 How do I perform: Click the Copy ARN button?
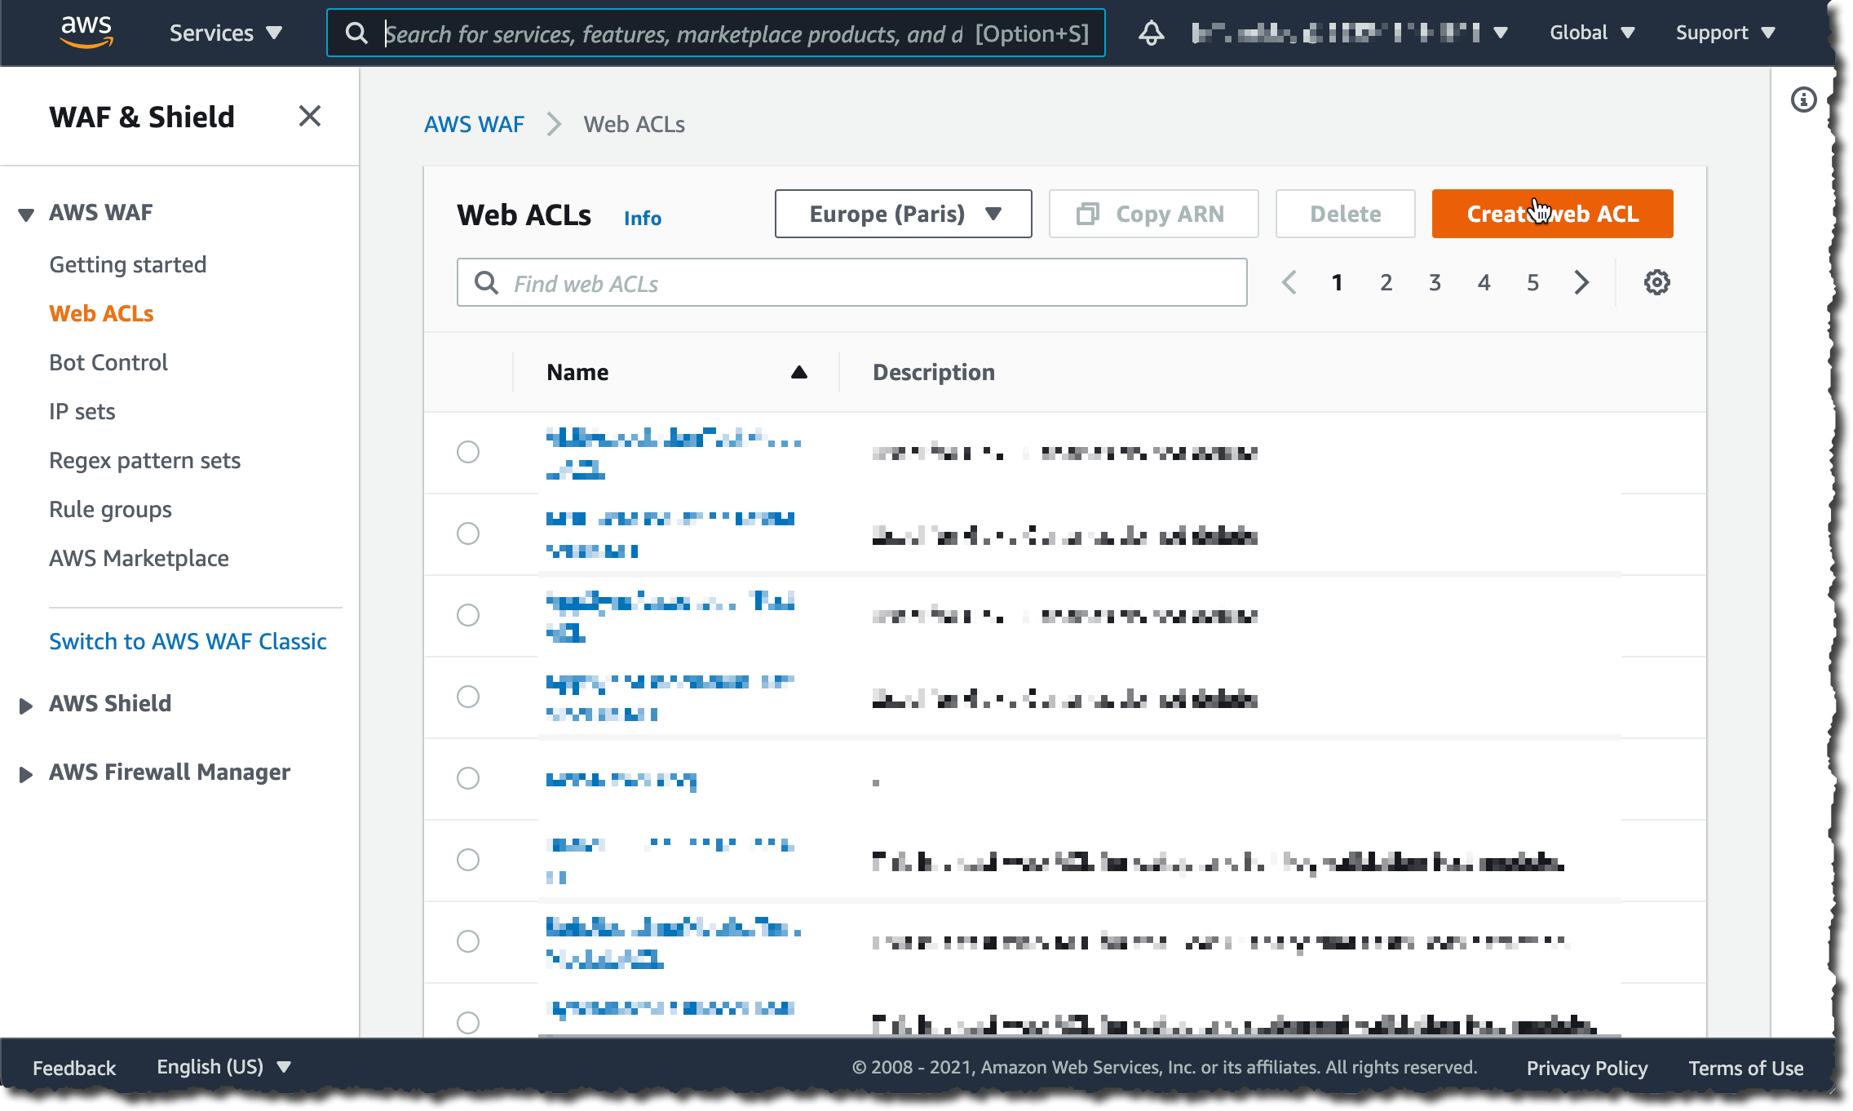pyautogui.click(x=1153, y=214)
